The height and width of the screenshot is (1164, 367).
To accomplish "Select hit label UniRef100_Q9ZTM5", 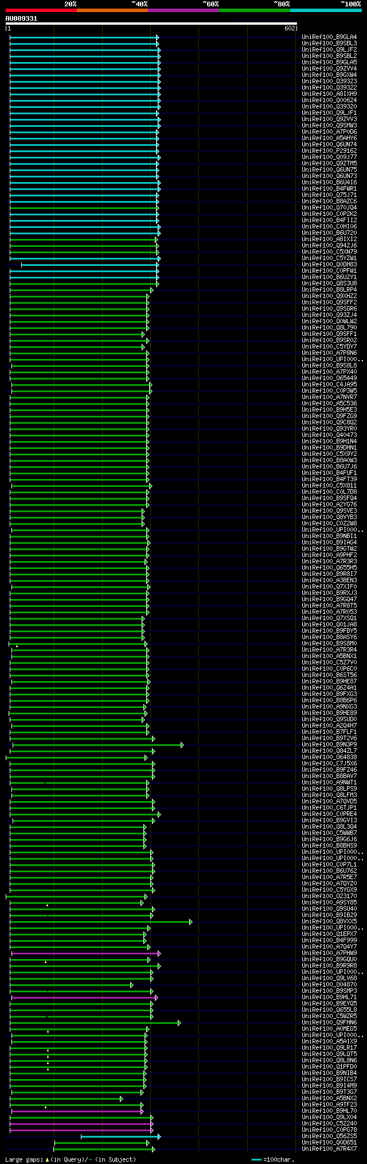I will (x=329, y=164).
